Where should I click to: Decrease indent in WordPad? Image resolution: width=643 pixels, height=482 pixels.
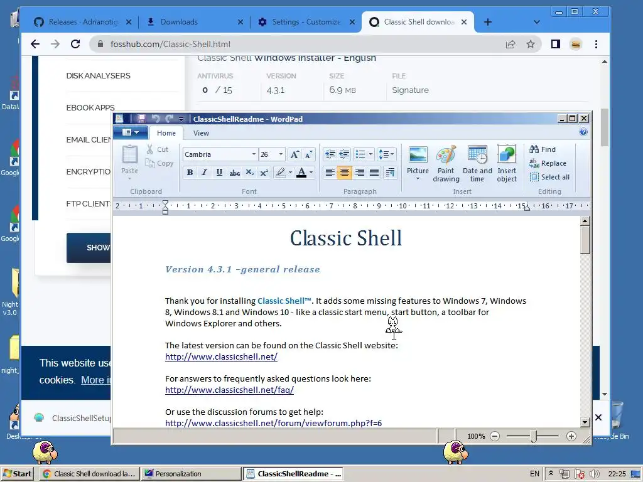[x=330, y=154]
